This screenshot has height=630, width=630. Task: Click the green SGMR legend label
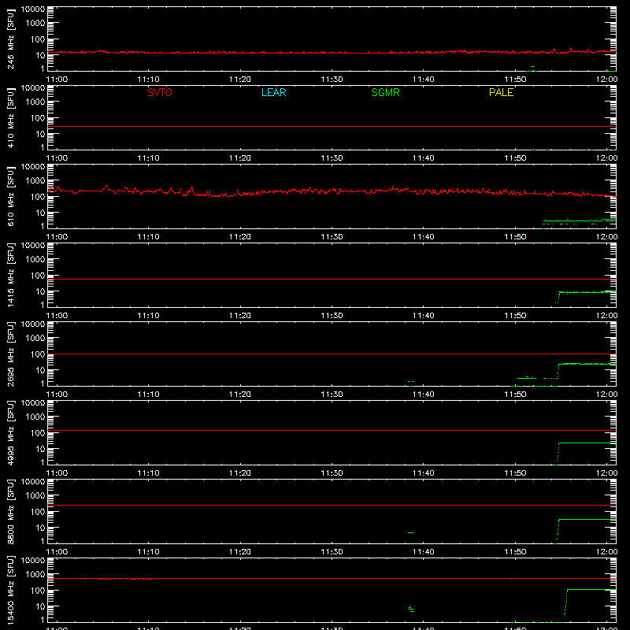tap(385, 92)
